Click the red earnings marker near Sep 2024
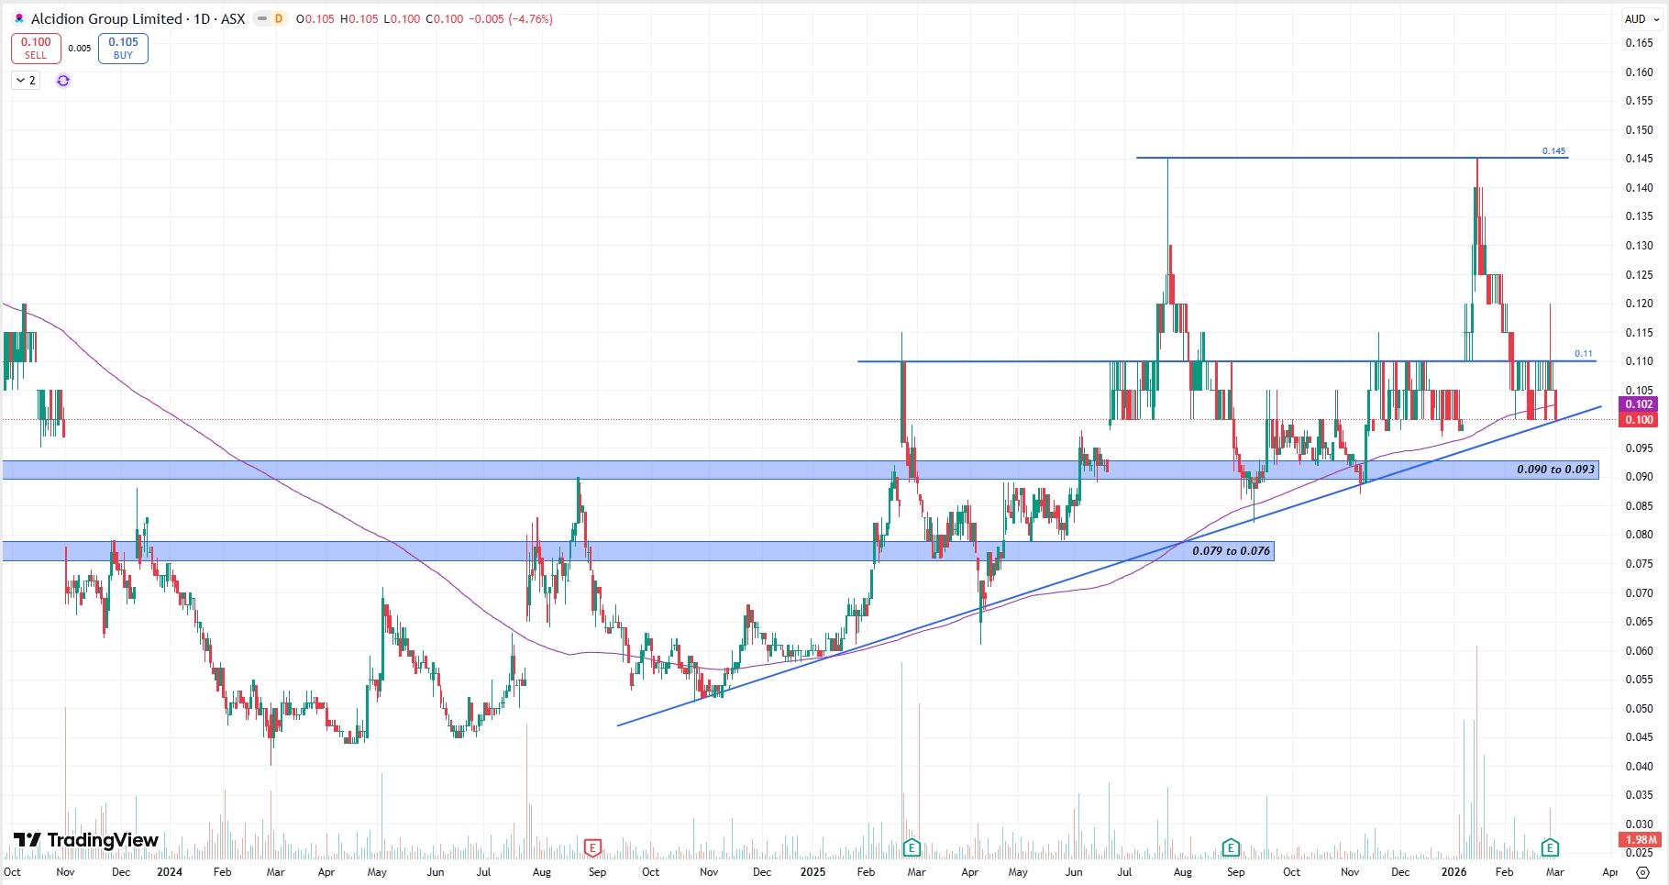The width and height of the screenshot is (1669, 885). coord(592,847)
